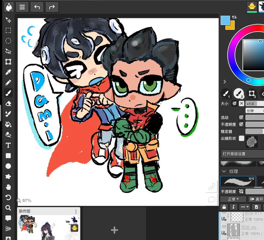Select the lasso selection tool
The height and width of the screenshot is (240, 264).
coord(8,51)
